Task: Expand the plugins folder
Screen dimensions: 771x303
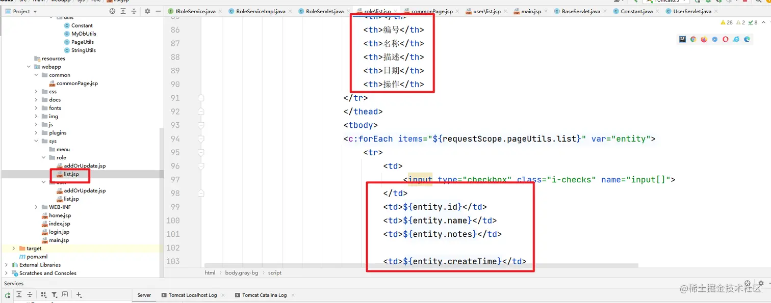Action: coord(36,133)
